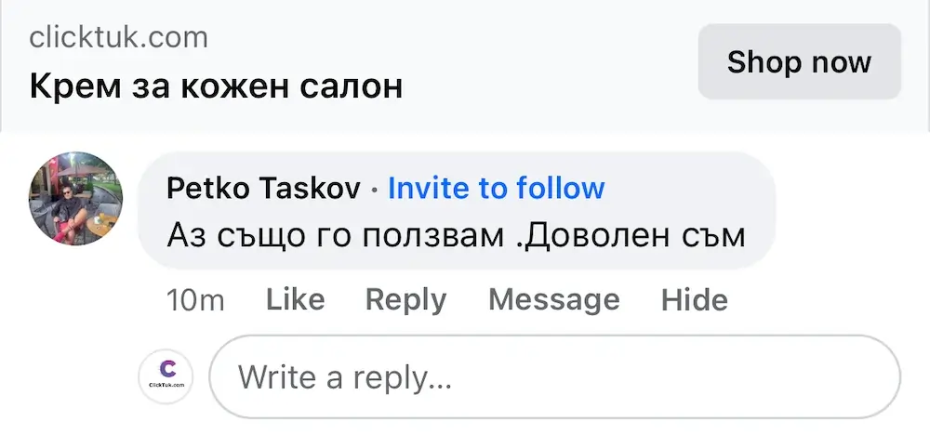Screen dimensions: 930x435
Task: Click the ClickTuk.com caption under the C logo
Action: [166, 387]
